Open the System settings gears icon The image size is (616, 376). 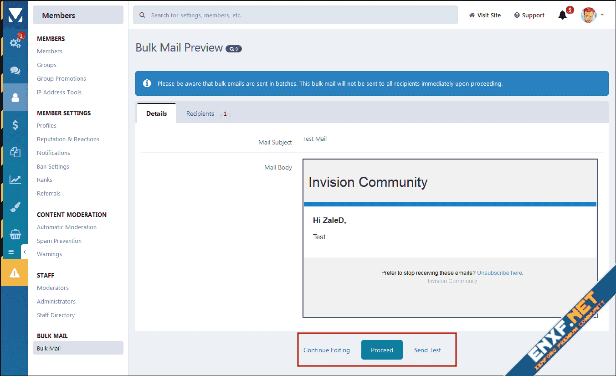pyautogui.click(x=15, y=43)
